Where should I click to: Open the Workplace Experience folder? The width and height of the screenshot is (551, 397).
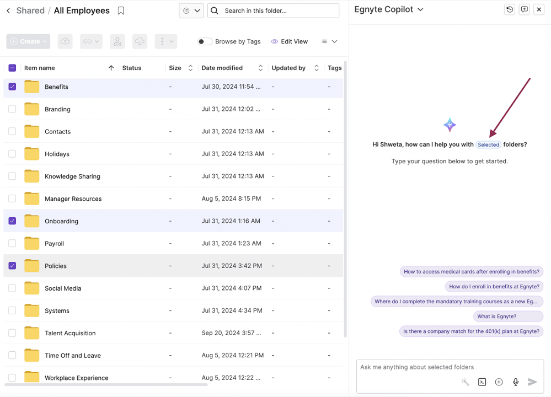76,378
